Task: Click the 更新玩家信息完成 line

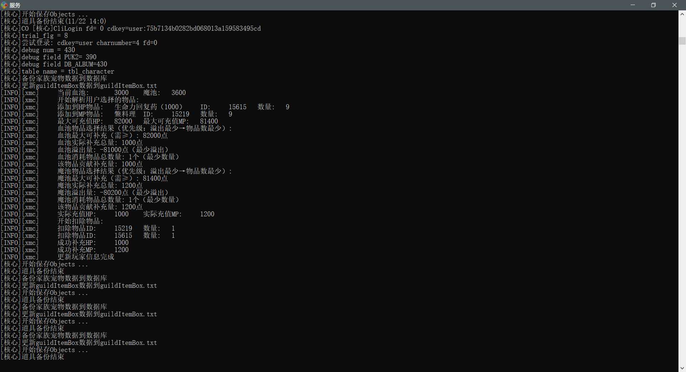Action: [58, 257]
